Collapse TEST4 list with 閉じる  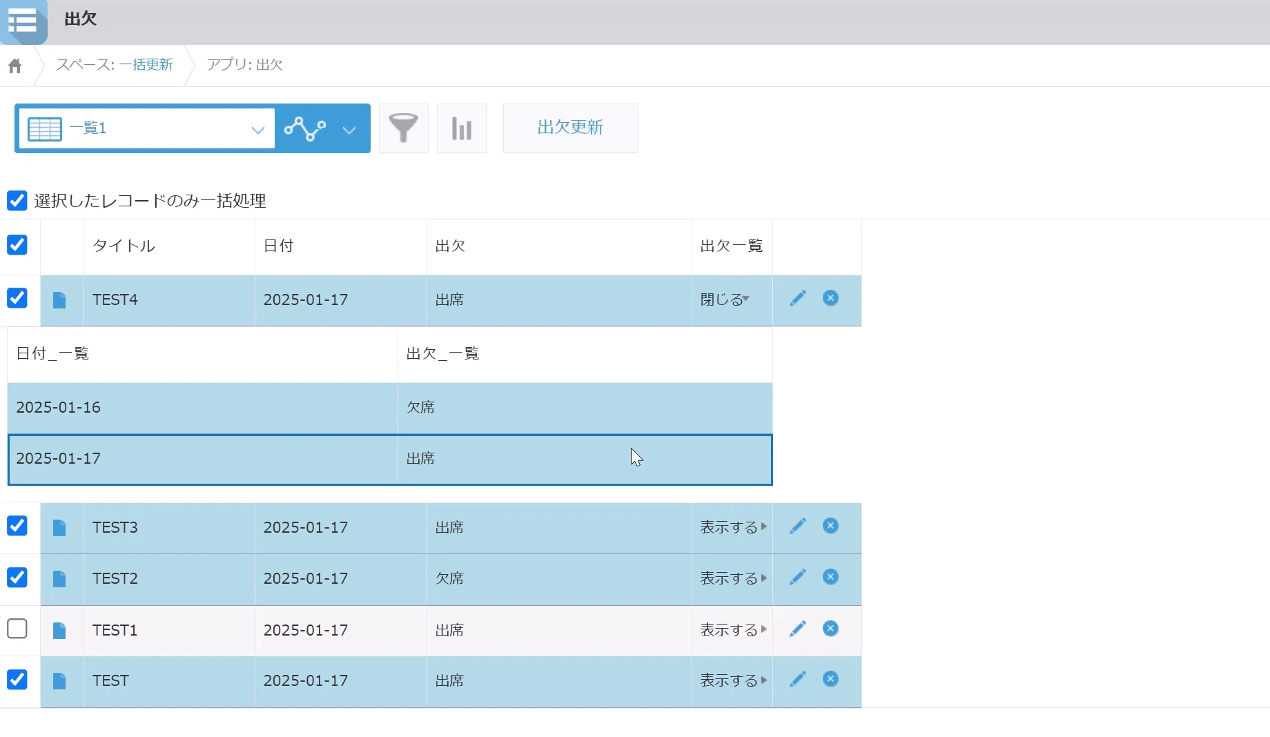[x=725, y=299]
